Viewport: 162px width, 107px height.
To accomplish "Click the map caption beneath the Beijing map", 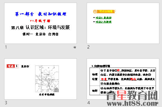I will (x=47, y=95).
